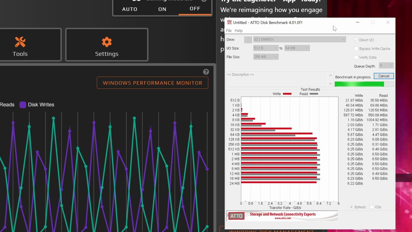Open the File menu in ATTO

pos(229,30)
